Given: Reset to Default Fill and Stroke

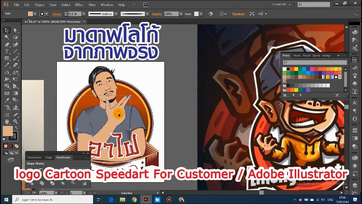Looking at the screenshot, I should pyautogui.click(x=5, y=139).
